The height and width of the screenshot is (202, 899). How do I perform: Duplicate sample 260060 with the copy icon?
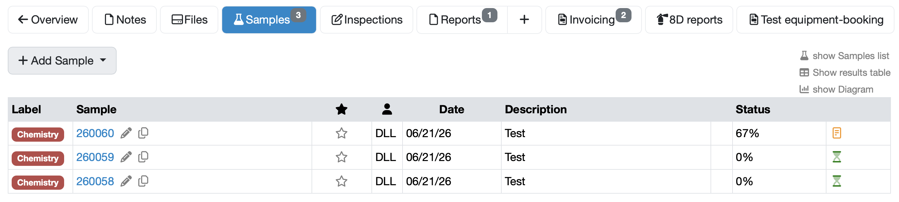pos(143,133)
